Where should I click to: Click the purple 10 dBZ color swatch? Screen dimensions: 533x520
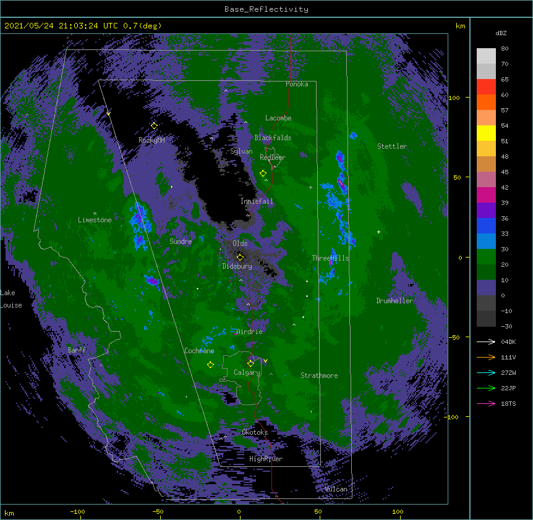click(486, 288)
